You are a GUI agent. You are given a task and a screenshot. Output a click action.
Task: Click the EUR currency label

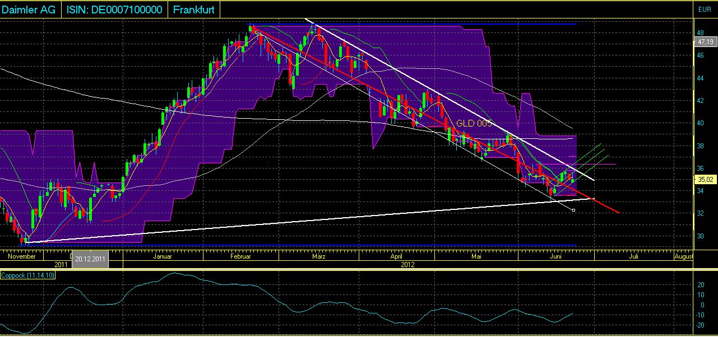click(x=704, y=10)
